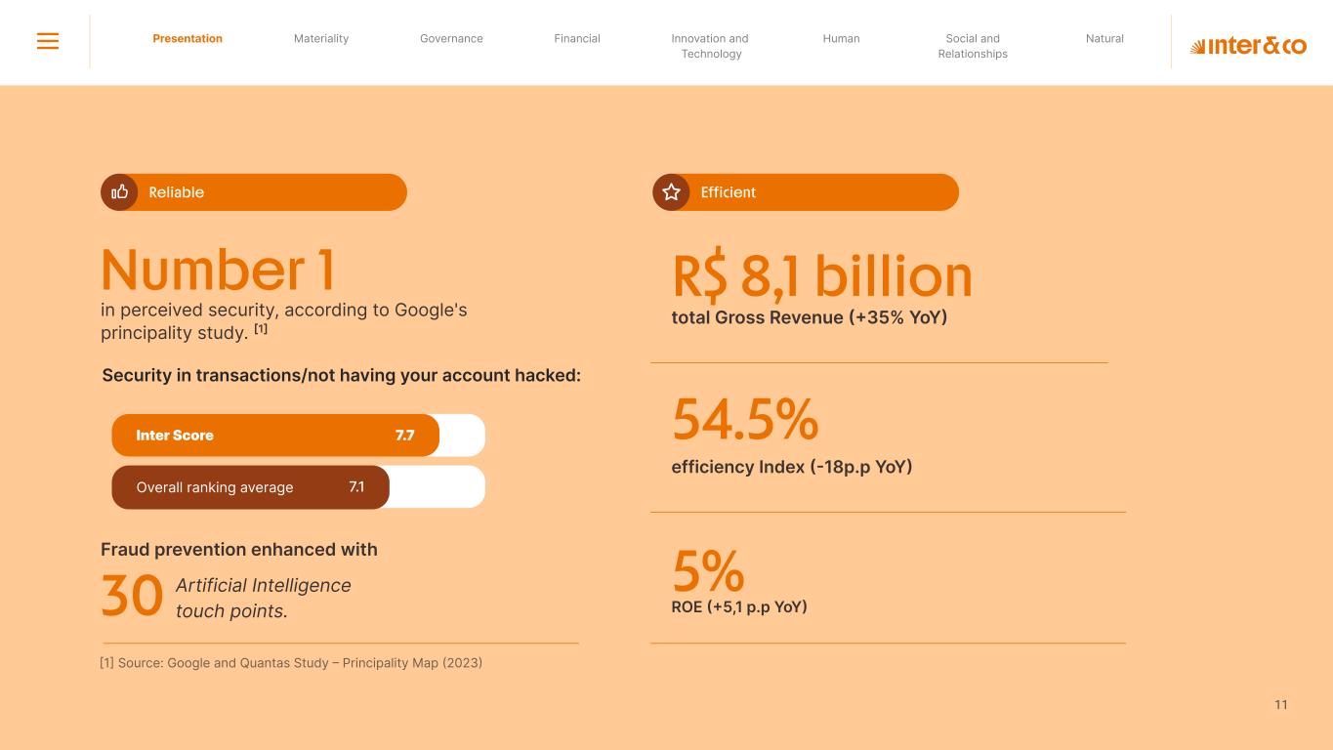Open Innovation and Technology section
The height and width of the screenshot is (750, 1333).
coord(710,46)
